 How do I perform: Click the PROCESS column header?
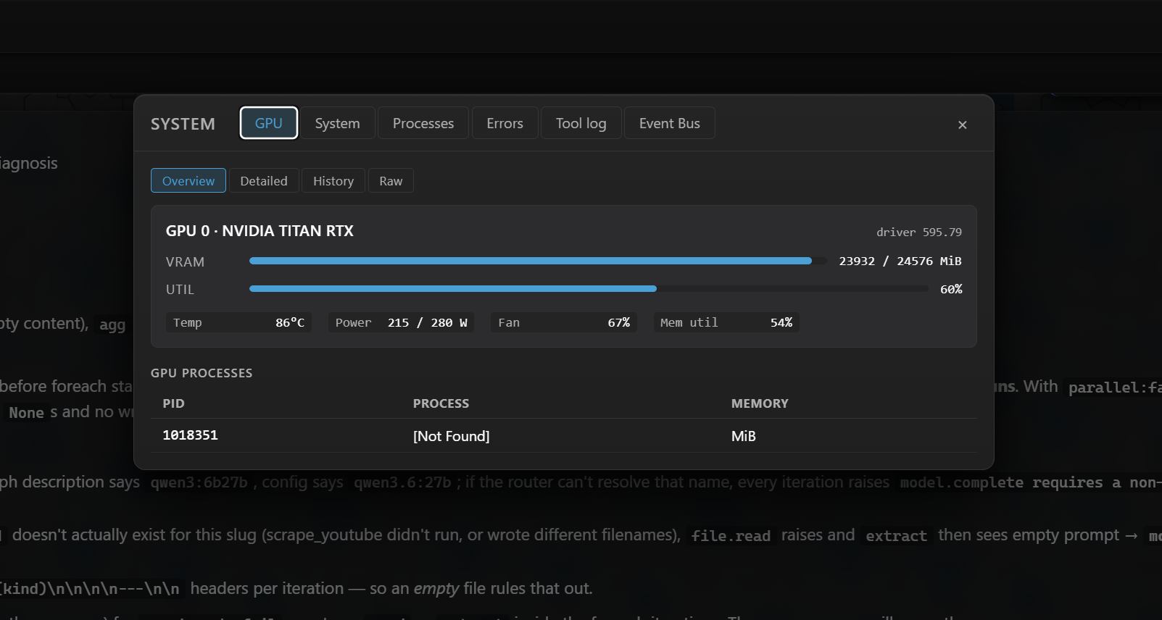click(x=441, y=403)
